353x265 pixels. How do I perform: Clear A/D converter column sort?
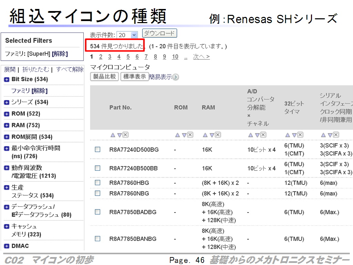263,135
